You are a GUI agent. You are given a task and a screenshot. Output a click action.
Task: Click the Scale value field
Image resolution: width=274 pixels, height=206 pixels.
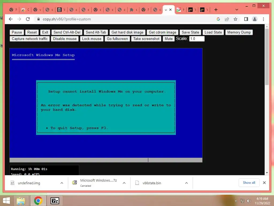tap(197, 39)
